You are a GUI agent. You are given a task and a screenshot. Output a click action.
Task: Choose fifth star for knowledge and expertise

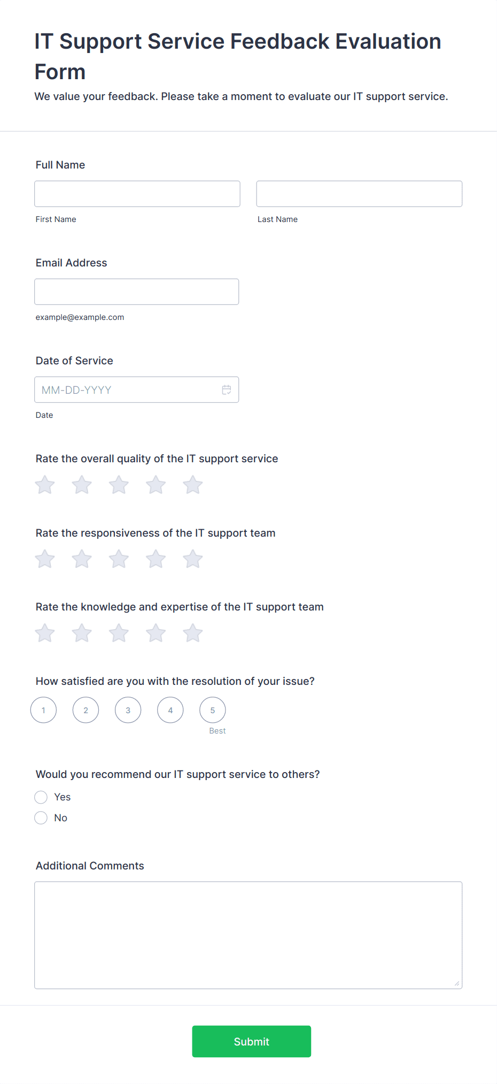click(193, 633)
